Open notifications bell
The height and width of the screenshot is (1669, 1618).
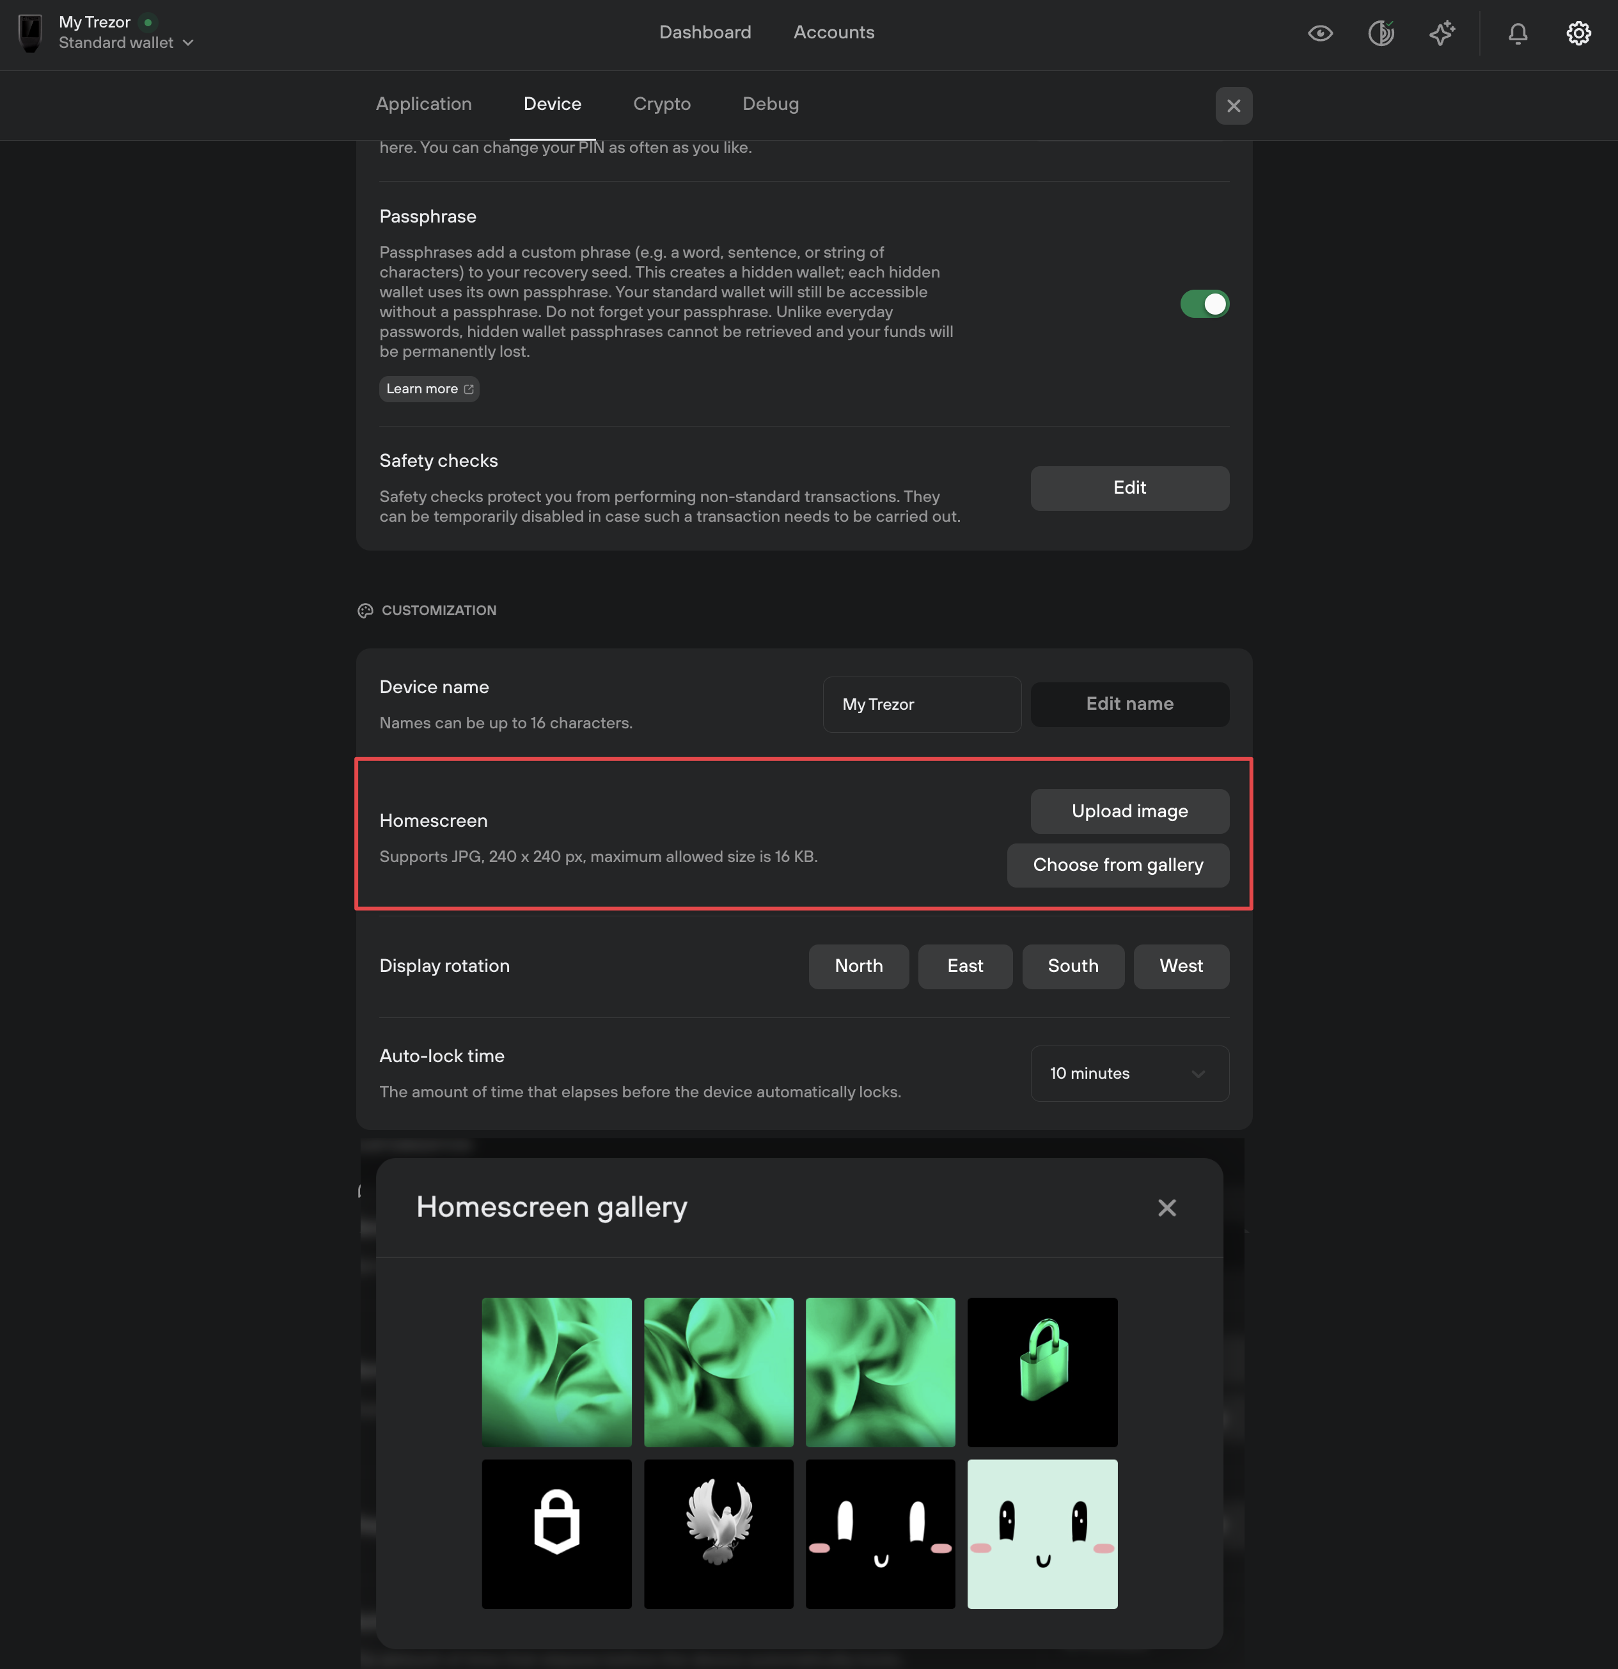(x=1518, y=33)
